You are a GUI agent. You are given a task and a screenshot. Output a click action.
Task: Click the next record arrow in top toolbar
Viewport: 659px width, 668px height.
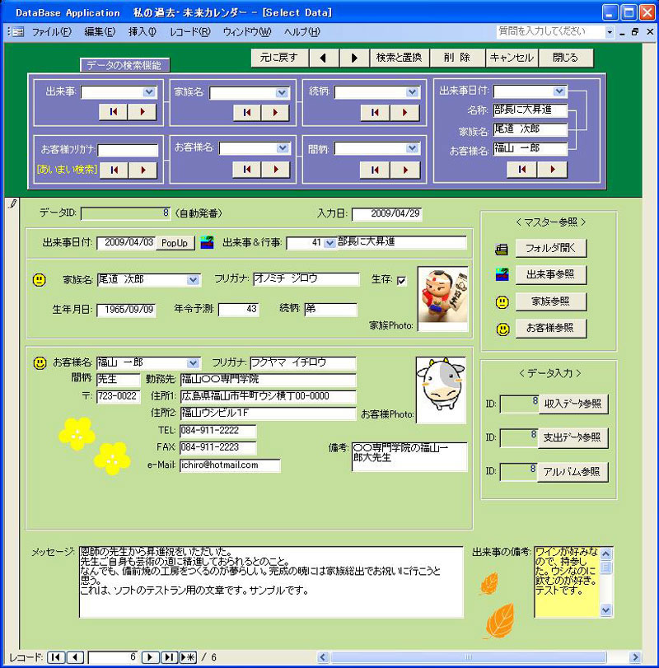point(354,58)
